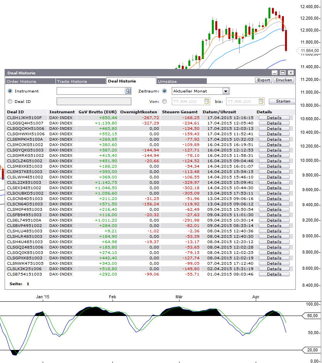Switch to the Trade Historie tab
This screenshot has width=322, height=363.
pos(81,81)
